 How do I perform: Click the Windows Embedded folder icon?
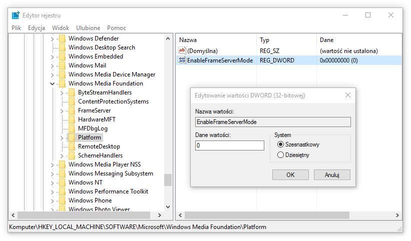(63, 56)
